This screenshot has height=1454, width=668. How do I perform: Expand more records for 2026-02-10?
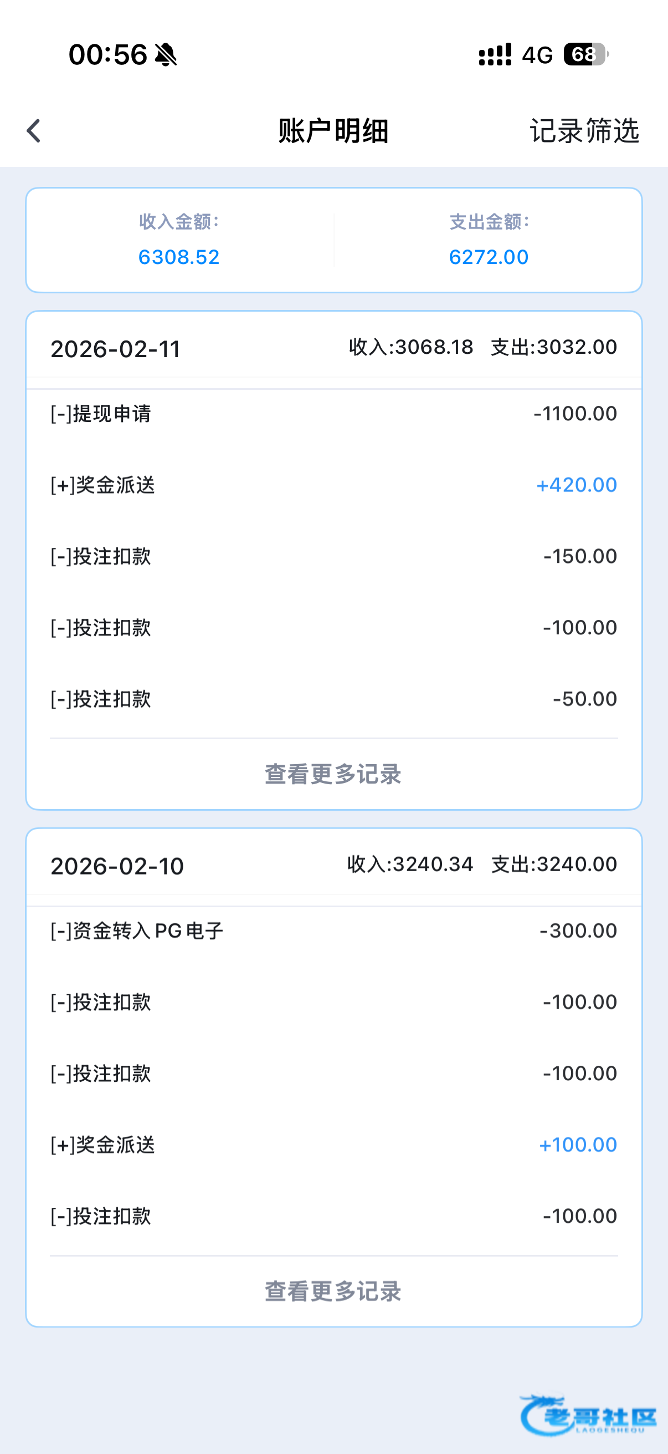click(x=333, y=1291)
